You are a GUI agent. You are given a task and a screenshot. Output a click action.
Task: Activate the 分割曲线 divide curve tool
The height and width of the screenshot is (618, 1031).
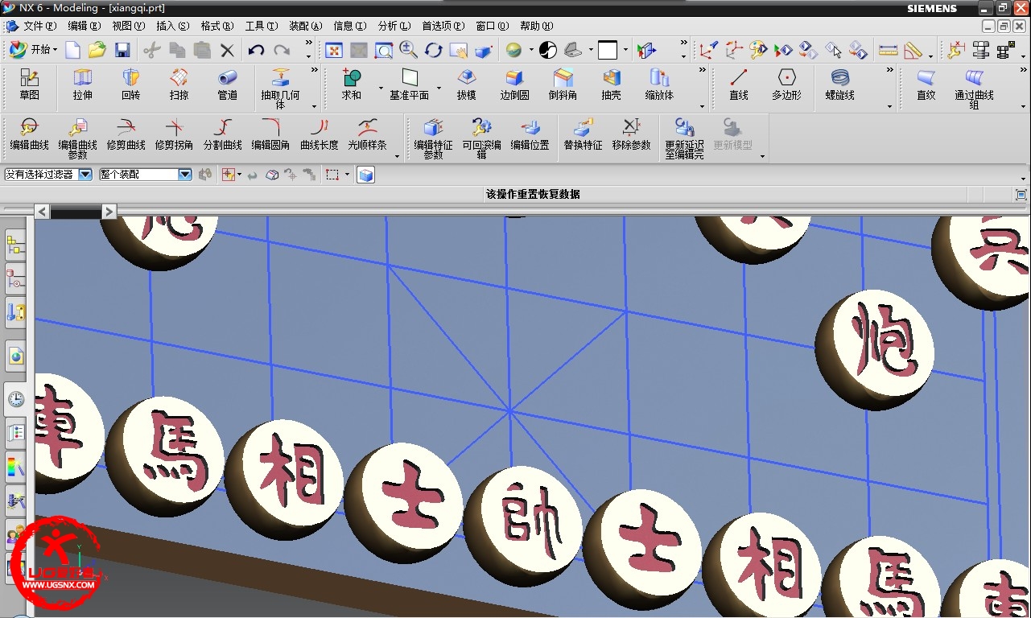click(x=222, y=134)
